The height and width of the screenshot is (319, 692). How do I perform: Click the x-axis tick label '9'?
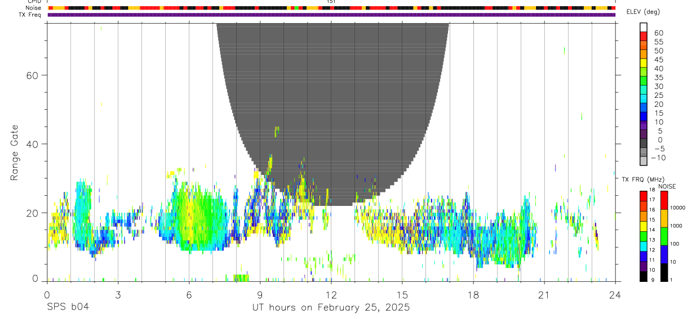(x=260, y=294)
